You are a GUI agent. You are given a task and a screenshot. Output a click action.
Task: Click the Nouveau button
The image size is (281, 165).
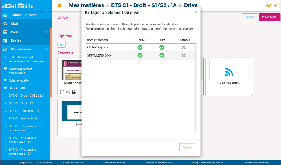point(269,17)
